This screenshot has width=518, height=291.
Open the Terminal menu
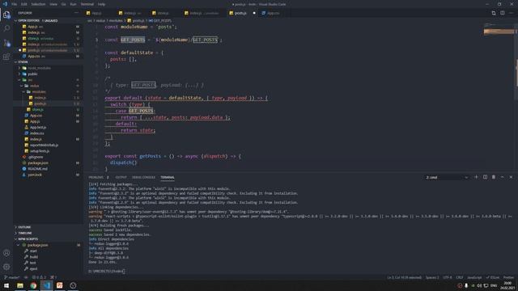pos(87,4)
